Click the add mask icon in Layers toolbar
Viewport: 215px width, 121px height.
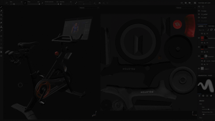212,30
